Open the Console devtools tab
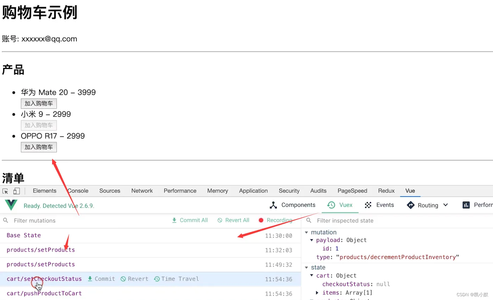Image resolution: width=493 pixels, height=300 pixels. [78, 191]
